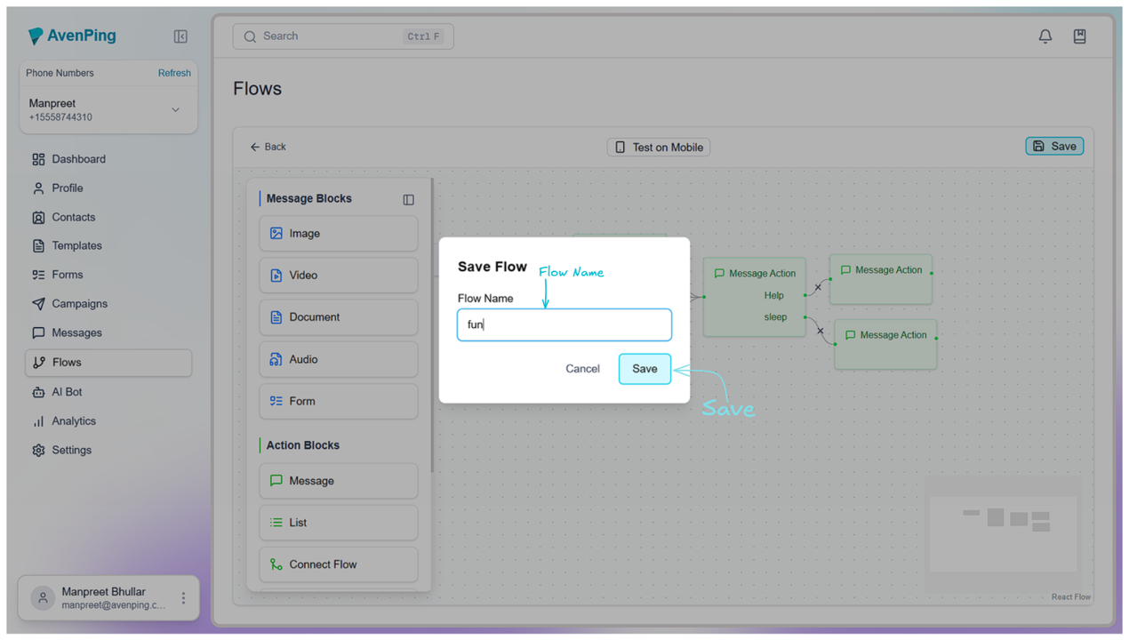
Task: Switch to the Templates section
Action: 76,245
